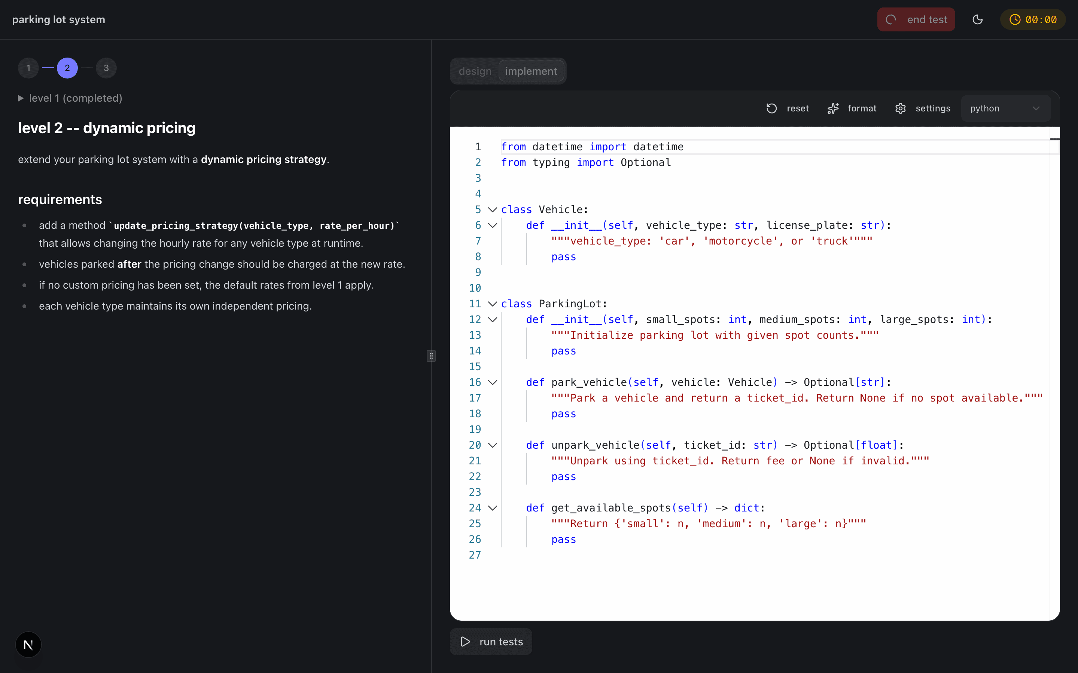Image resolution: width=1078 pixels, height=673 pixels.
Task: Run tests button
Action: pyautogui.click(x=491, y=641)
